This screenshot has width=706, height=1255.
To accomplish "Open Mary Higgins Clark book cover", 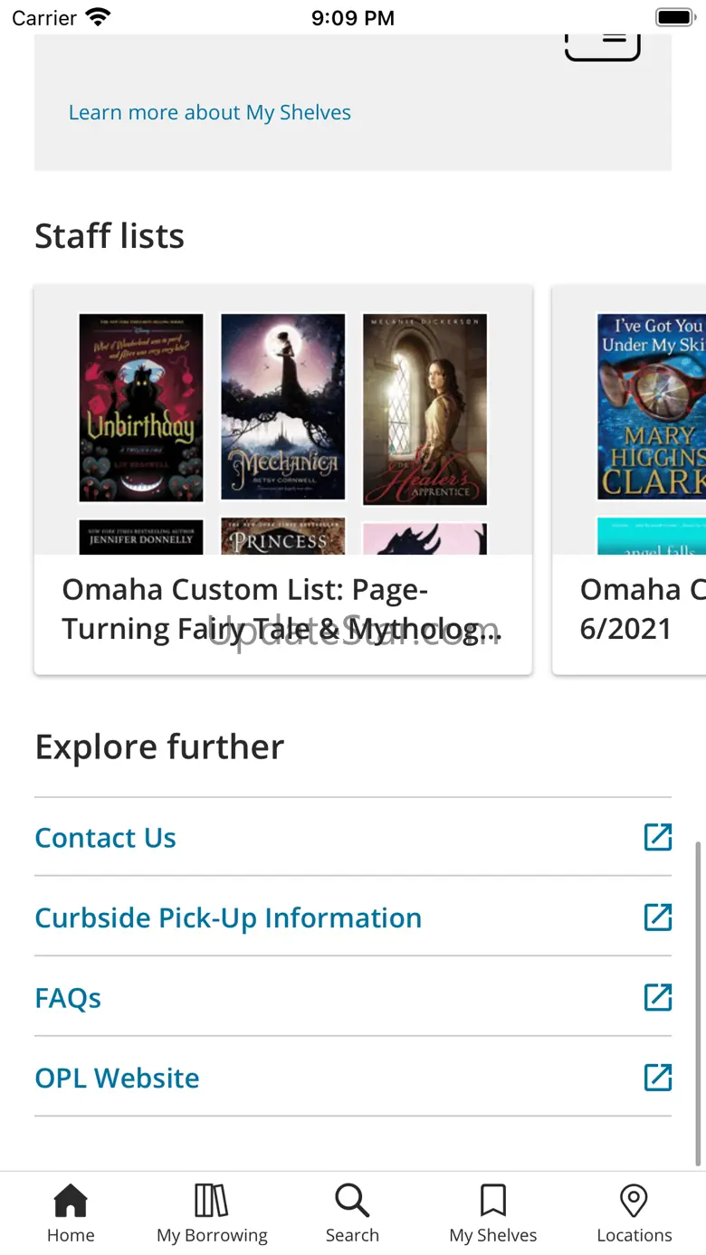I will 651,407.
